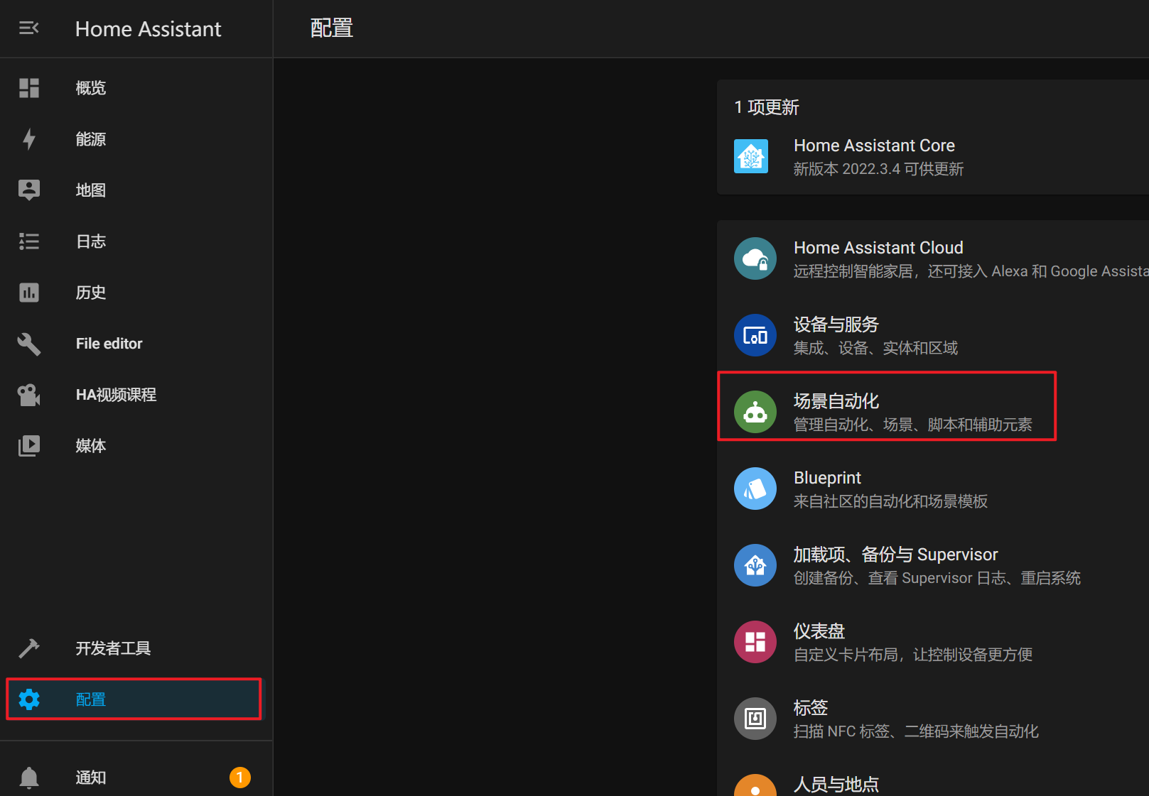Click the Notifications bell icon
This screenshot has height=796, width=1149.
click(x=29, y=778)
